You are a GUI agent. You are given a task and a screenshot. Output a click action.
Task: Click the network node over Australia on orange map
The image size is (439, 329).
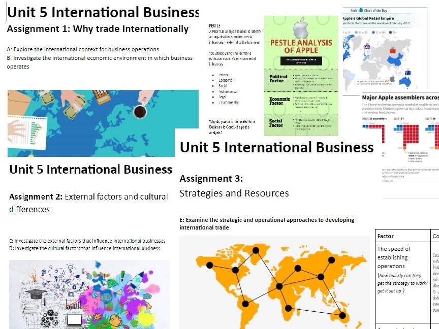342,315
